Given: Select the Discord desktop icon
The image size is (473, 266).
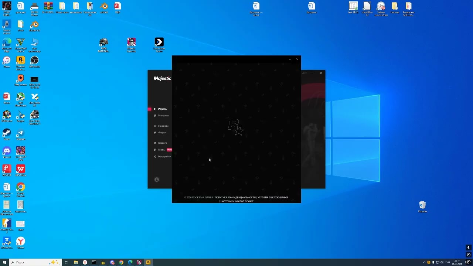Looking at the screenshot, I should pos(7,152).
